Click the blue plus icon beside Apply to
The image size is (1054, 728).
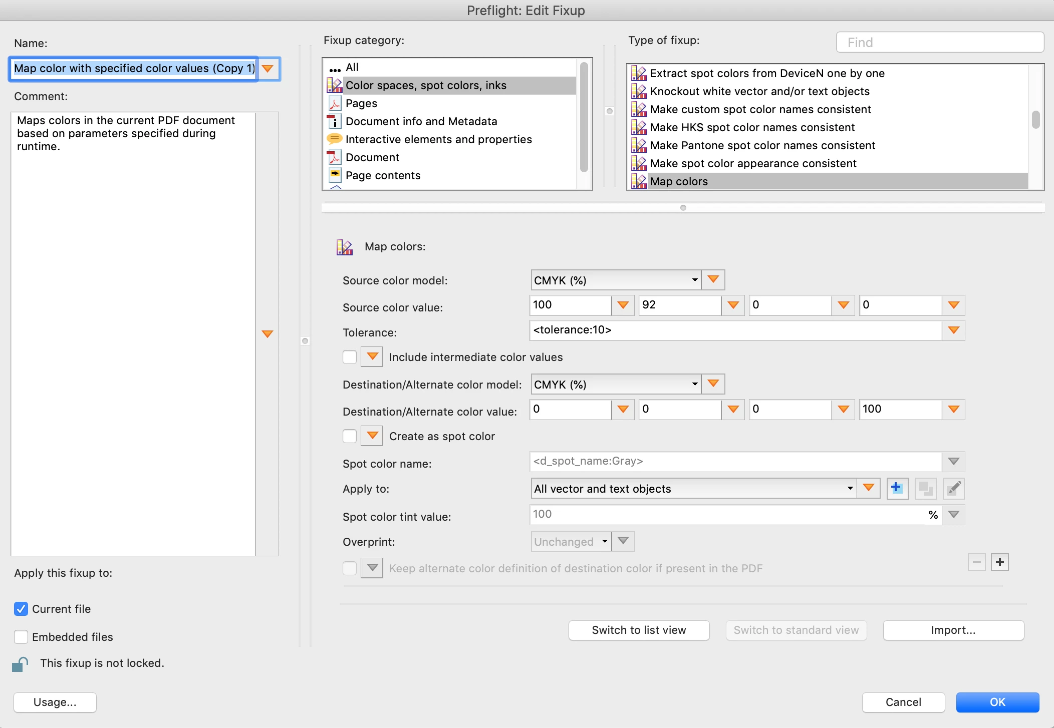point(897,488)
